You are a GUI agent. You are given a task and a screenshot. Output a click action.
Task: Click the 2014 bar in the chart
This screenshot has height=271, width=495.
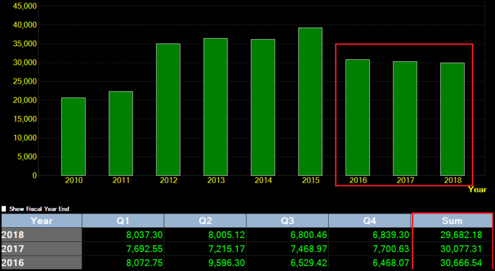click(263, 107)
